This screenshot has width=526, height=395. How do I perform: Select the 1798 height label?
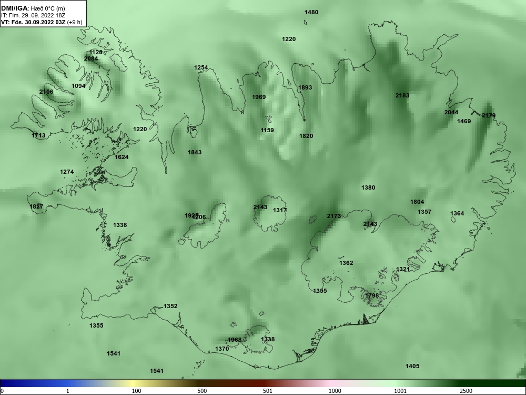click(x=372, y=295)
